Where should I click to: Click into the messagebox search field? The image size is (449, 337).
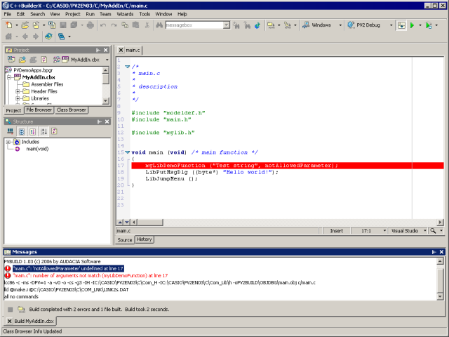pyautogui.click(x=194, y=25)
